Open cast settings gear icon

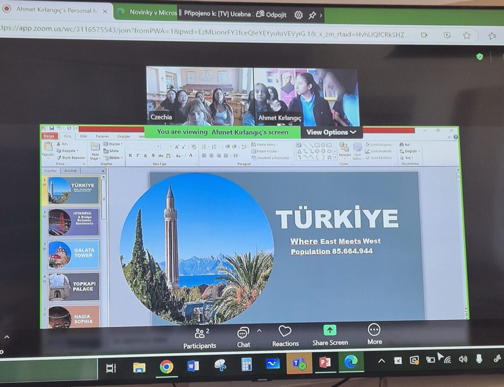click(299, 15)
